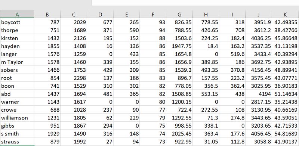Select the cell containing 'strauss'

click(x=17, y=142)
